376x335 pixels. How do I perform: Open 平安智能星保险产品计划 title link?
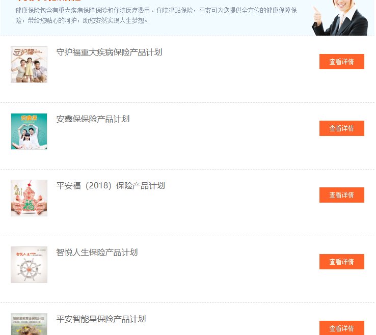(x=101, y=319)
